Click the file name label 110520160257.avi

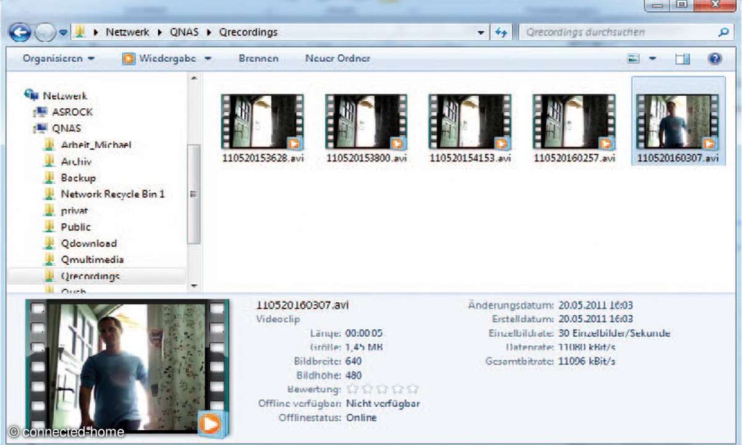click(x=574, y=158)
